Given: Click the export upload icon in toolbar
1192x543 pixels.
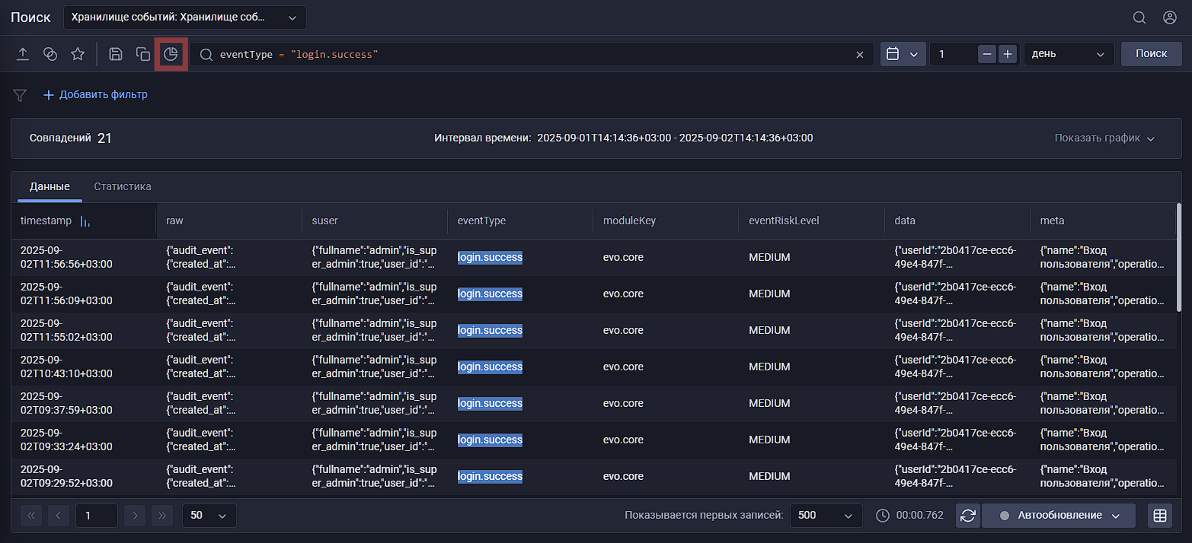Looking at the screenshot, I should point(22,54).
